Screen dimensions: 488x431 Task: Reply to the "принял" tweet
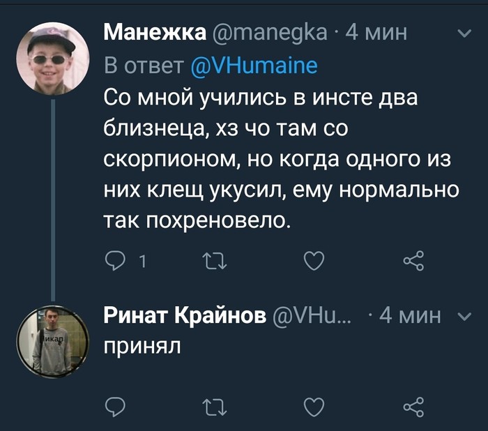114,405
